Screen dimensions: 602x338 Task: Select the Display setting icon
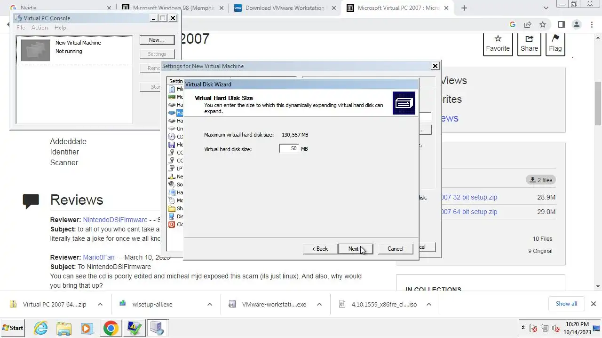tap(172, 216)
